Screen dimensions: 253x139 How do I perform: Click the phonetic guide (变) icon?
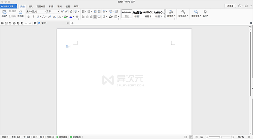tap(76, 11)
